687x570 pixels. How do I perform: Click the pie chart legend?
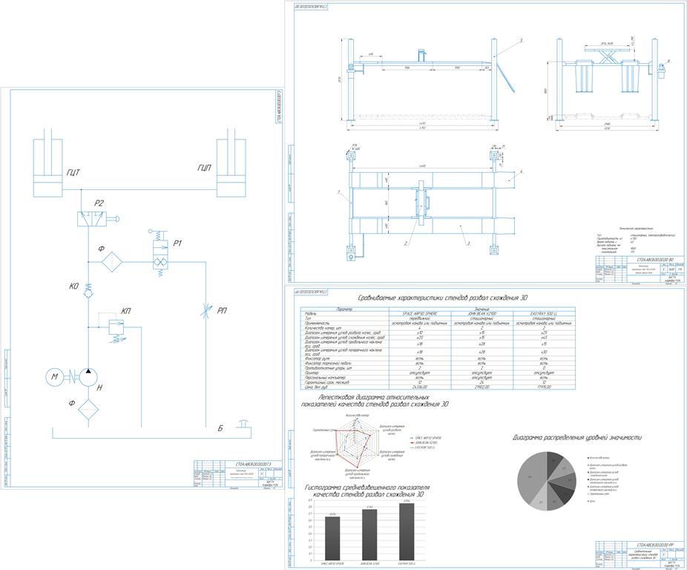click(608, 479)
